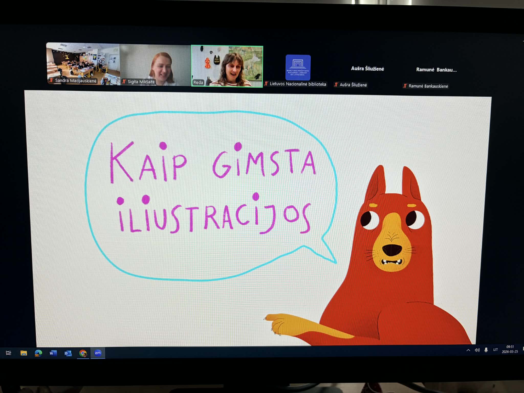
Task: Click Reda's active speaker video tile
Action: 227,66
